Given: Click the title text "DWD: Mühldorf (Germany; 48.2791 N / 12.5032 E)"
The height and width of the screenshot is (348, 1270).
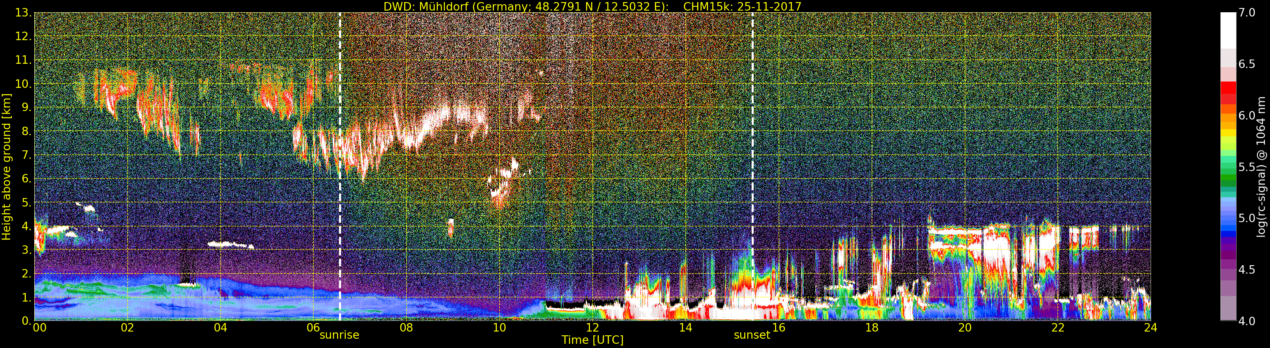Looking at the screenshot, I should point(526,6).
